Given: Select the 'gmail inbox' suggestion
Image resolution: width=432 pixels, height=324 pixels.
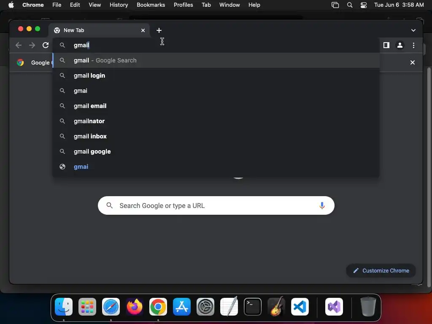Looking at the screenshot, I should (x=216, y=136).
